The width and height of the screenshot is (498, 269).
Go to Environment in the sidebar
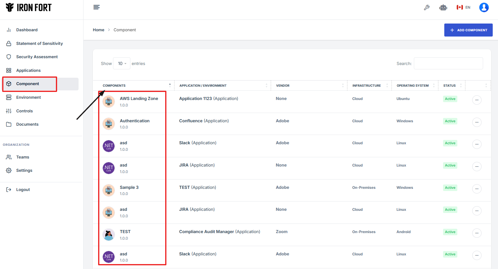28,98
